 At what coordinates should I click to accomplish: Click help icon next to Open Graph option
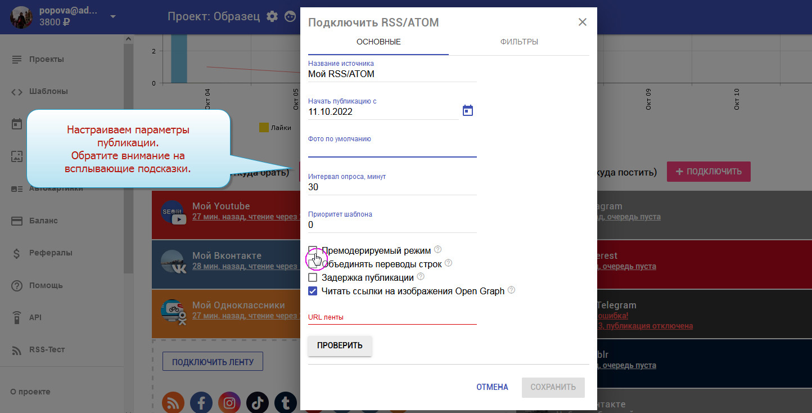pyautogui.click(x=511, y=290)
